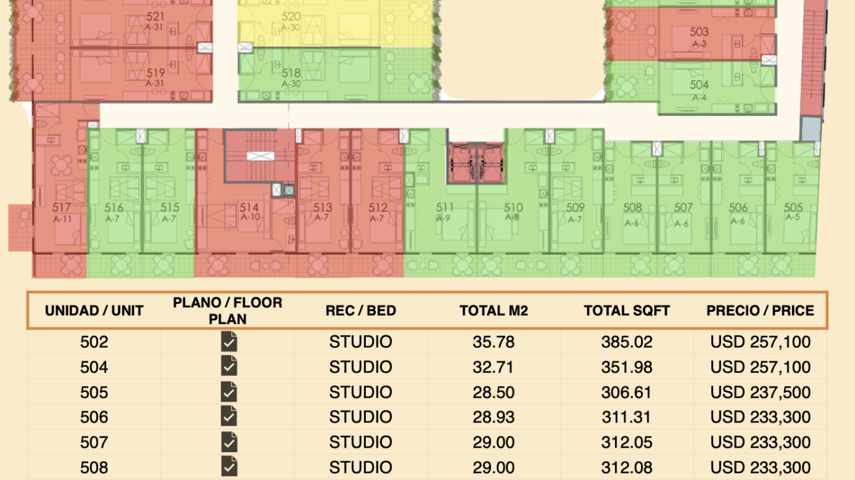Click the 28.93 total M2 value
This screenshot has height=480, width=855.
pos(494,418)
